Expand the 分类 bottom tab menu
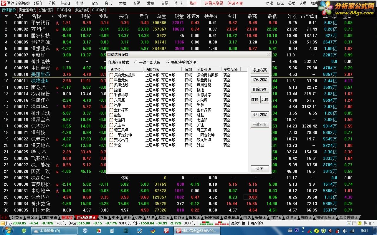Screen dimensions: 377x235 click(17, 218)
